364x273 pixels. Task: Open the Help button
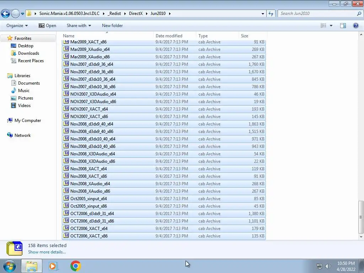[x=355, y=26]
